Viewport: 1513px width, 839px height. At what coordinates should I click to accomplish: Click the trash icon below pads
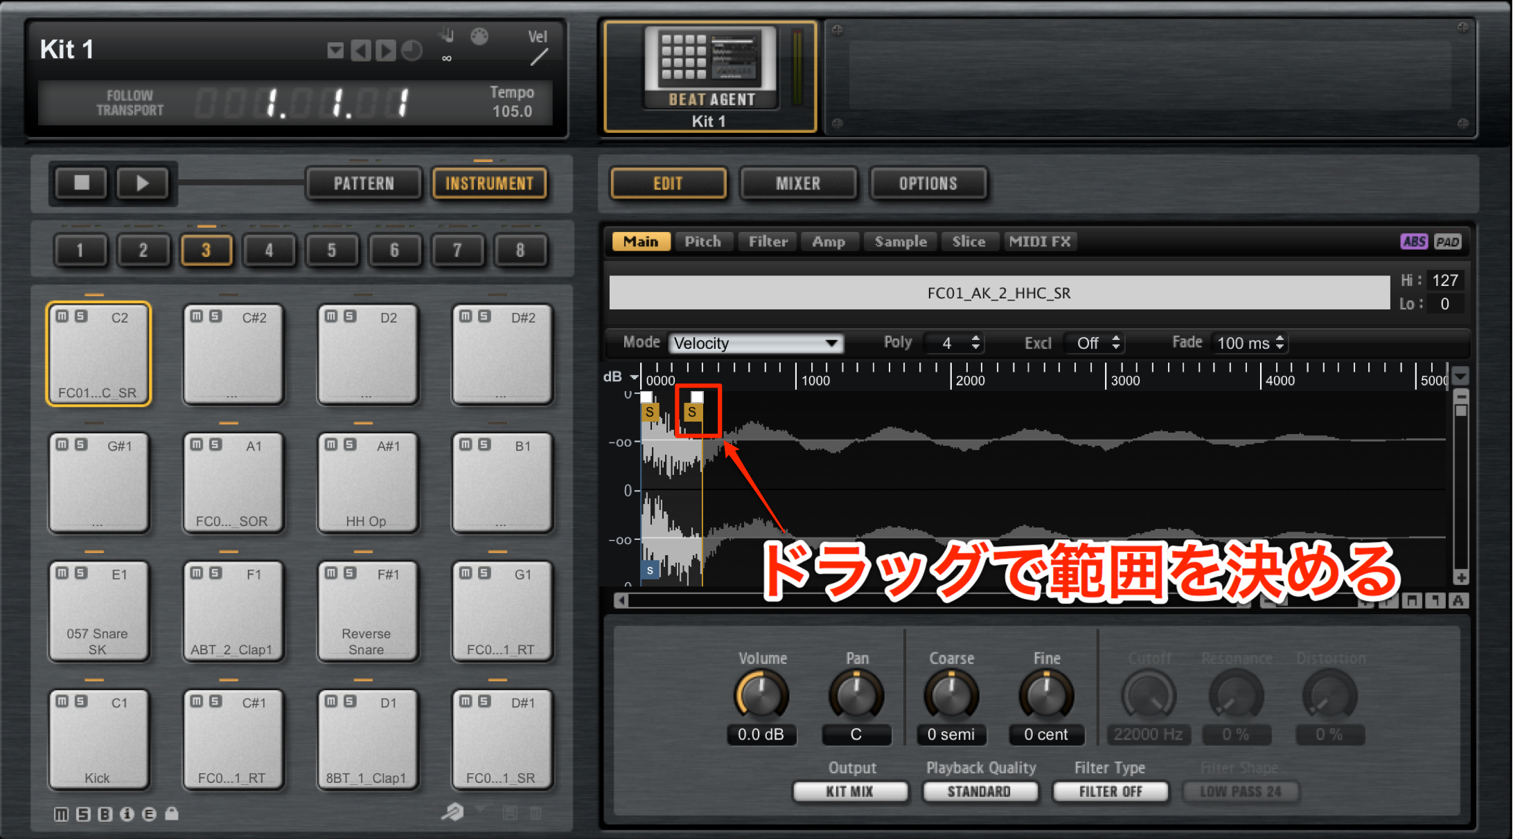pyautogui.click(x=536, y=813)
